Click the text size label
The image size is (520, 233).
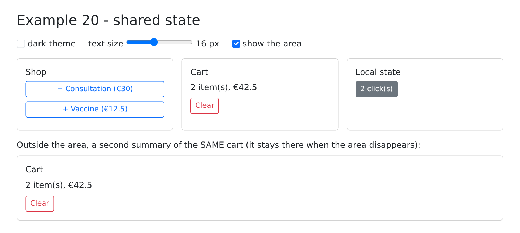106,44
